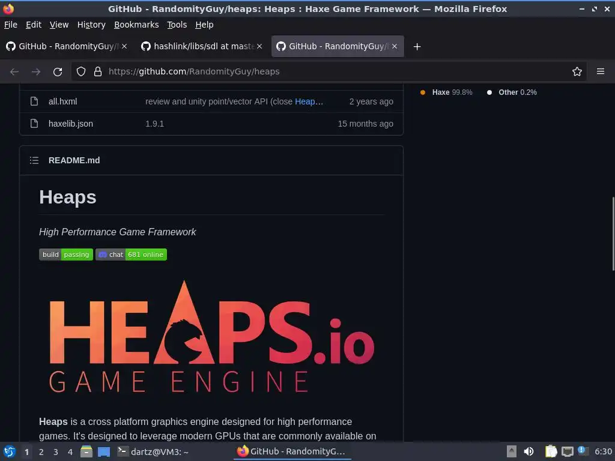
Task: Open the file manager taskbar icon
Action: 86,451
